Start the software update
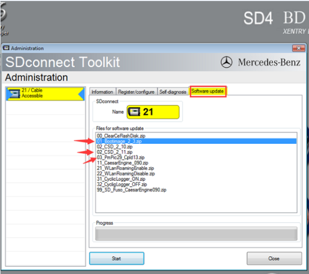309x274 pixels. (116, 259)
